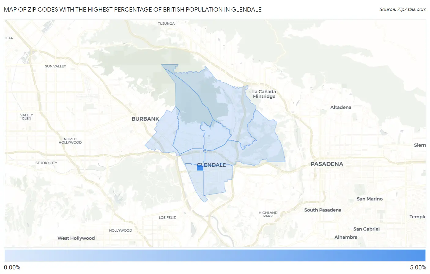Click the San Gabriel label
This screenshot has width=430, height=274.
(x=366, y=229)
